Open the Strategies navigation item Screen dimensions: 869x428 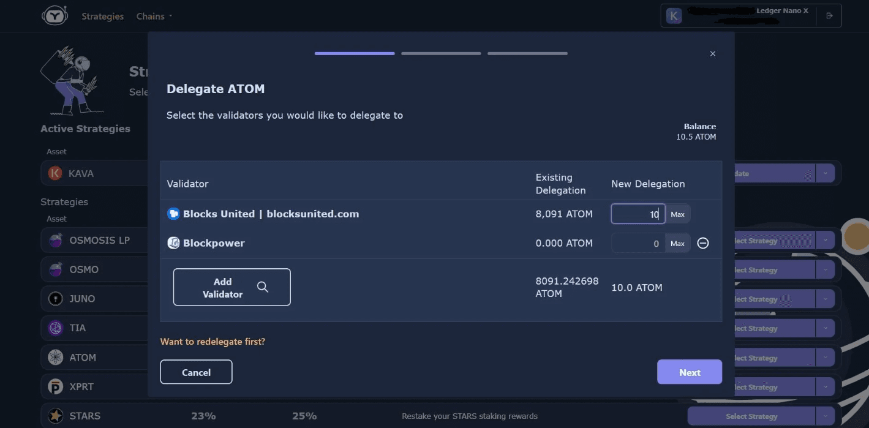(x=103, y=16)
